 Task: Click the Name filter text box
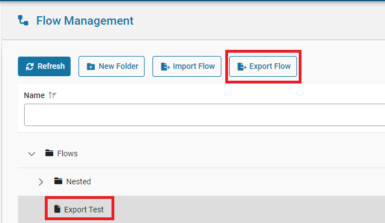(x=205, y=115)
